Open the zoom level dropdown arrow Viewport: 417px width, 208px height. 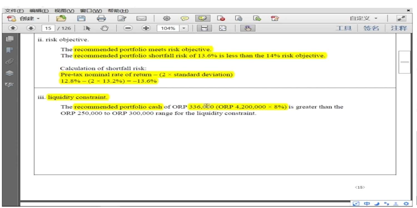pos(184,28)
